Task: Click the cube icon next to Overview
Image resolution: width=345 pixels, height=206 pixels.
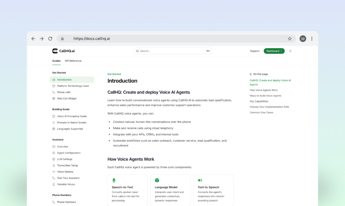Action: (54, 147)
